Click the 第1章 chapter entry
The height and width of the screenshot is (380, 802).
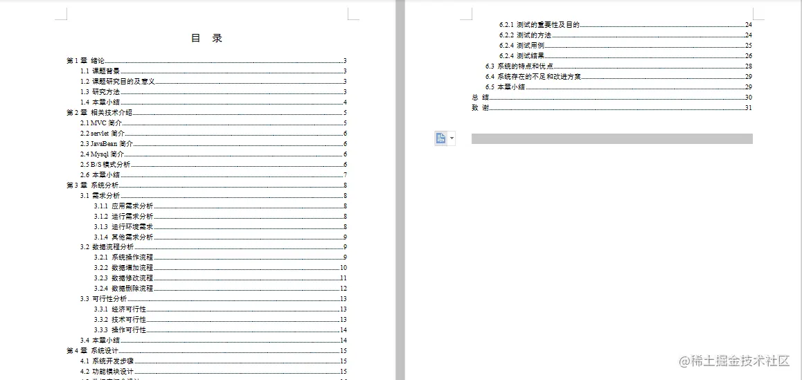207,61
